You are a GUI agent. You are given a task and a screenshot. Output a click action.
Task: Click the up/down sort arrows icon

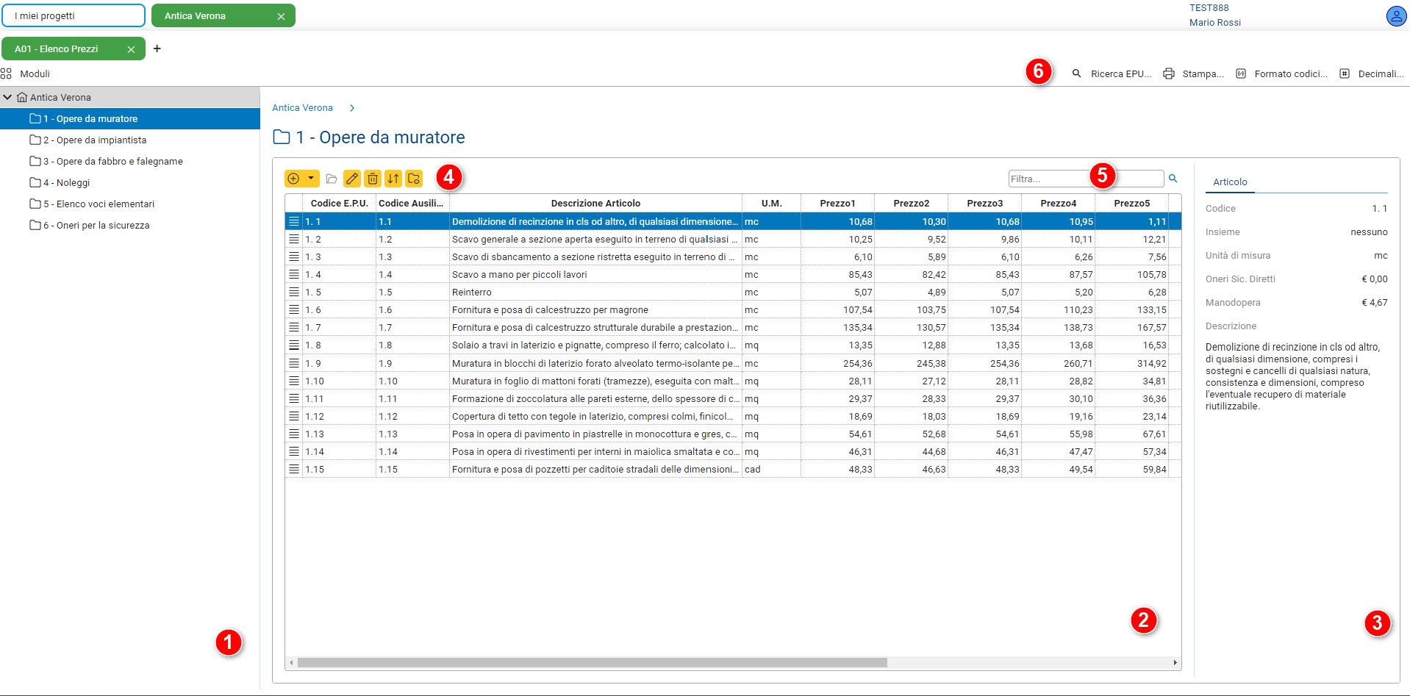point(393,179)
